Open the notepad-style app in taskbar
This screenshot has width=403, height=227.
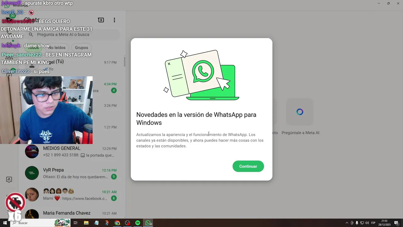pyautogui.click(x=96, y=223)
